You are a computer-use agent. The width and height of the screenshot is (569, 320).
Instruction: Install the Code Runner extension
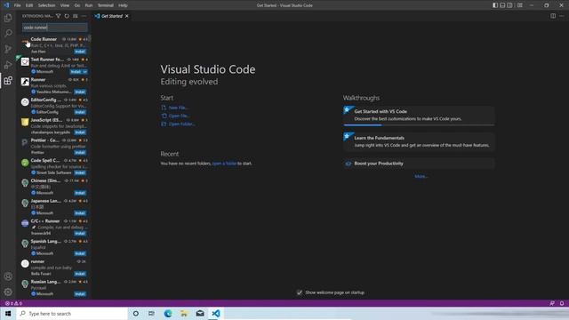(80, 52)
